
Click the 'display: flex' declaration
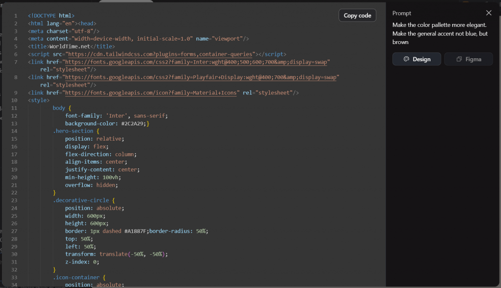87,146
